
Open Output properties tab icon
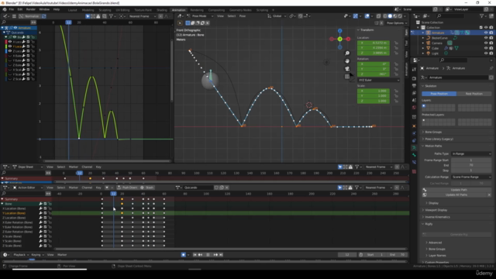click(x=414, y=86)
